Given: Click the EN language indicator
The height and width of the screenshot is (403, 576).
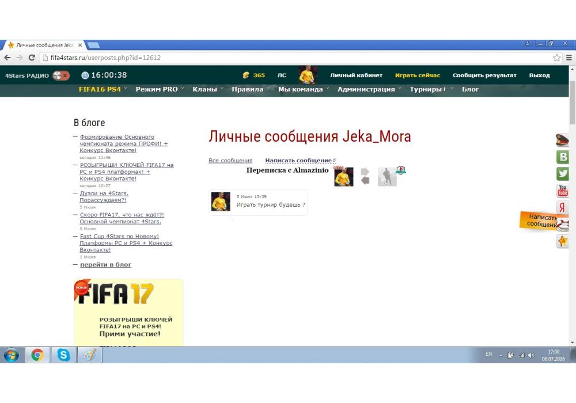Looking at the screenshot, I should click(x=488, y=354).
